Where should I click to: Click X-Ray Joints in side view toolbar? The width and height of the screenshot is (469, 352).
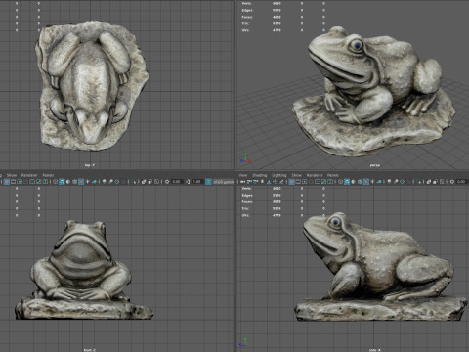tap(442, 182)
